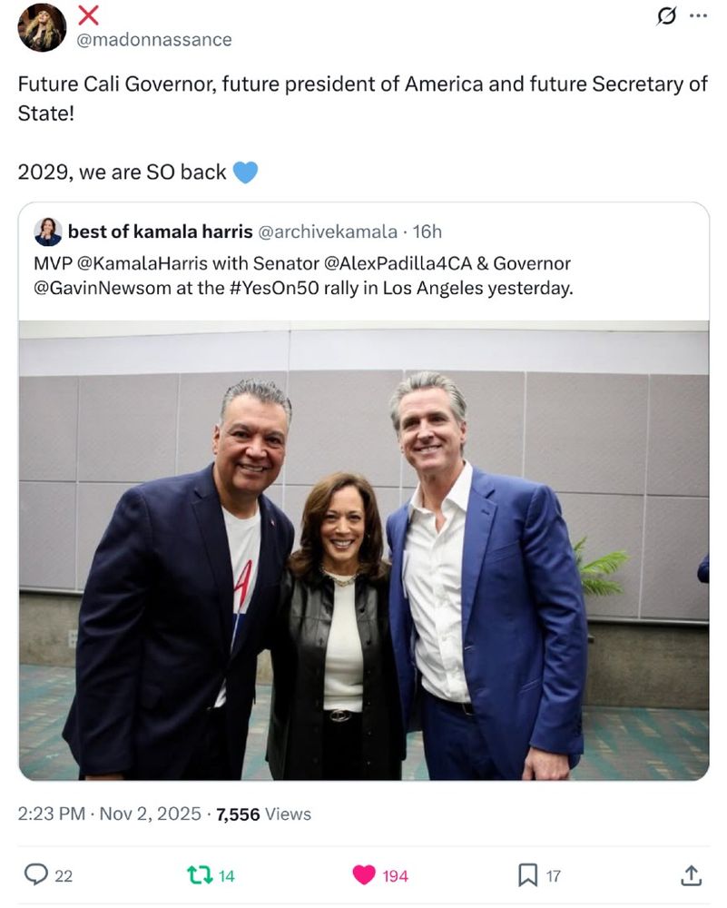This screenshot has width=727, height=908.
Task: Enlarge the quoted rally photo
Action: click(x=363, y=554)
